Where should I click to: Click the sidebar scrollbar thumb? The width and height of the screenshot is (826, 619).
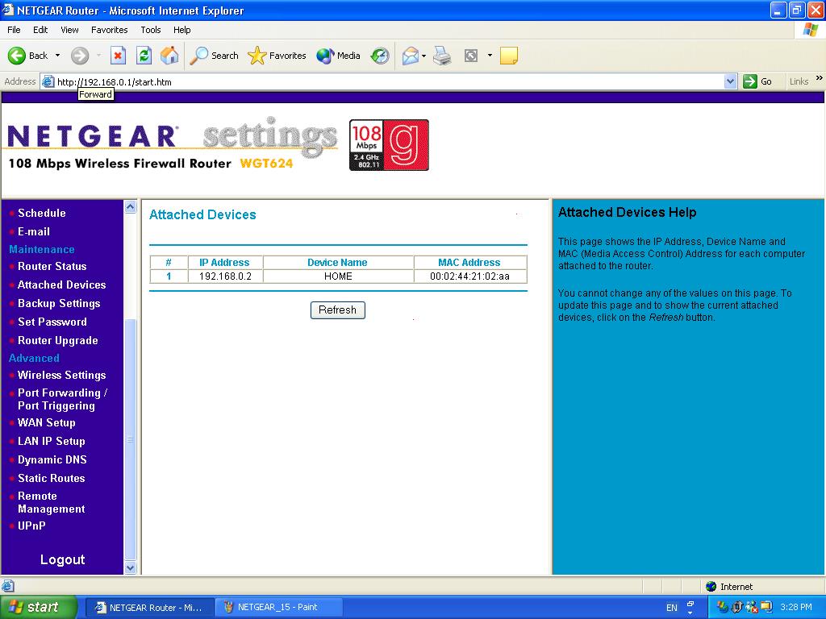(130, 439)
